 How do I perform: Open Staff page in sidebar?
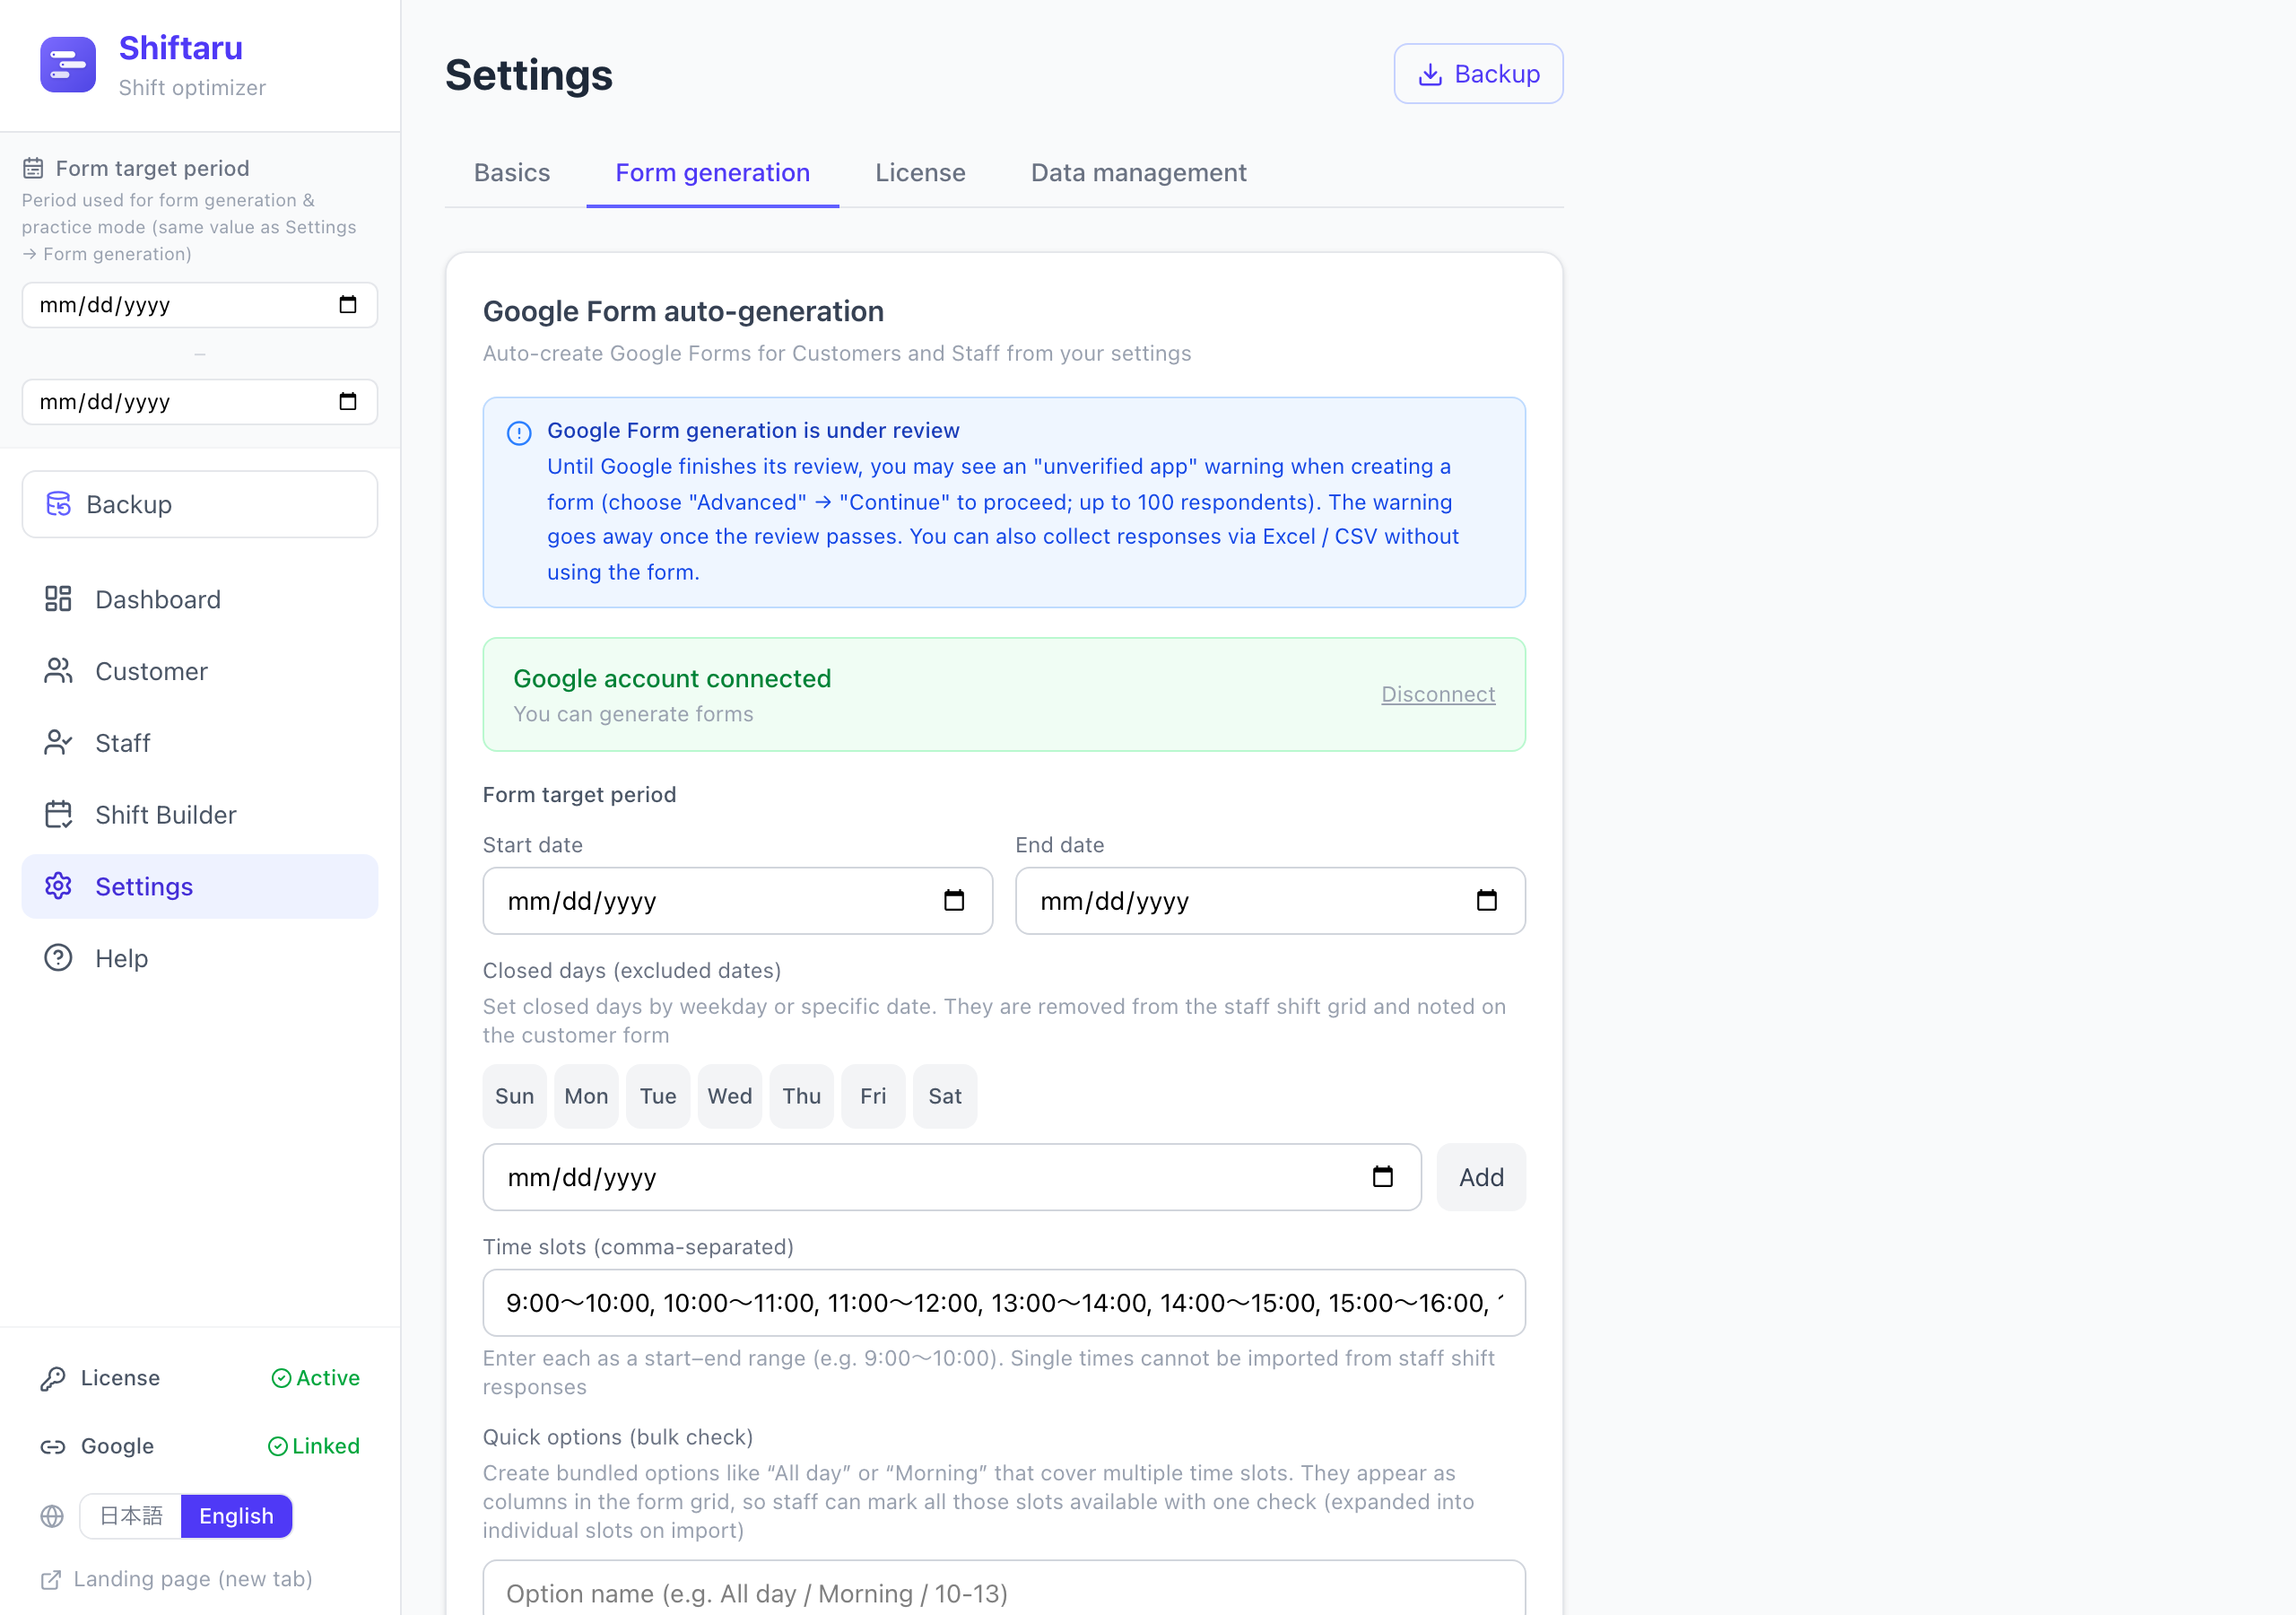(200, 744)
